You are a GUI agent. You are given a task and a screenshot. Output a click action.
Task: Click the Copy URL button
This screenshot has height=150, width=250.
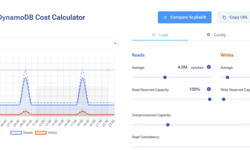[233, 17]
